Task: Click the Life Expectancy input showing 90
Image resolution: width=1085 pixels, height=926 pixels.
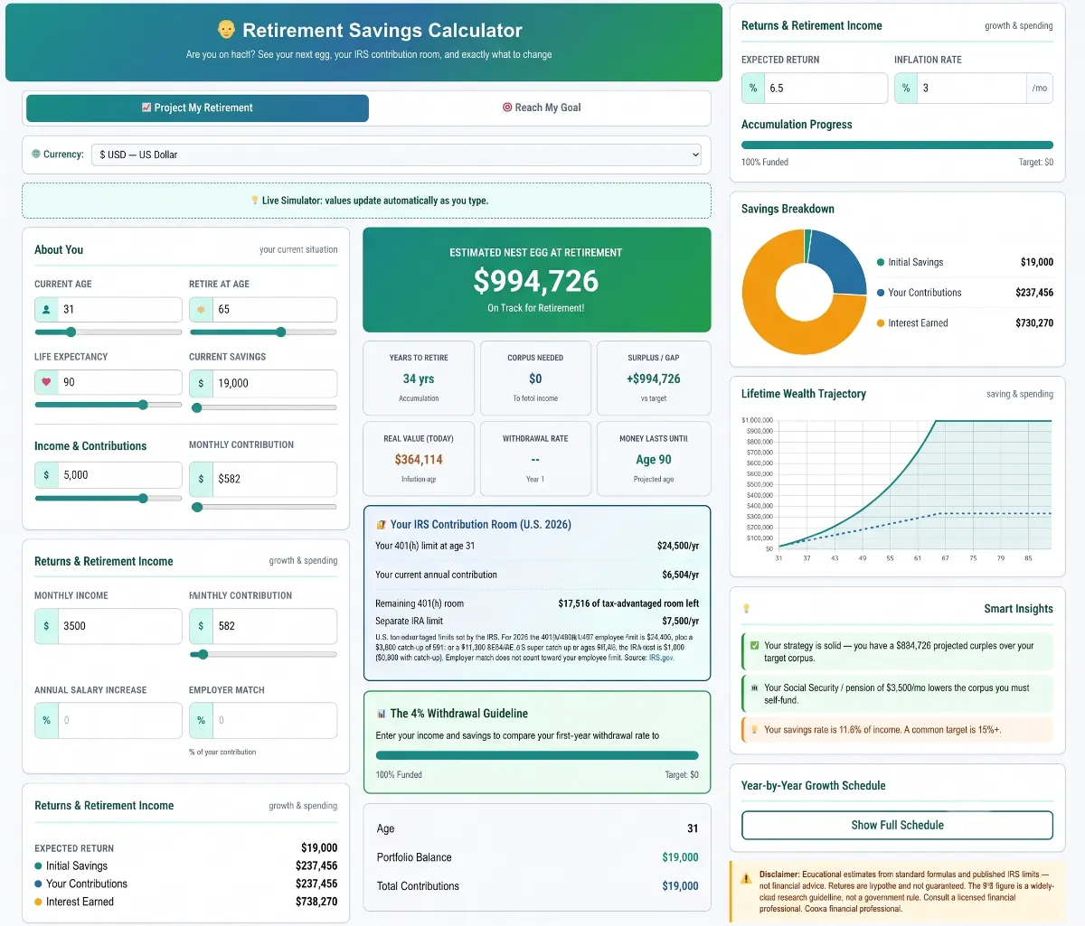Action: (119, 382)
